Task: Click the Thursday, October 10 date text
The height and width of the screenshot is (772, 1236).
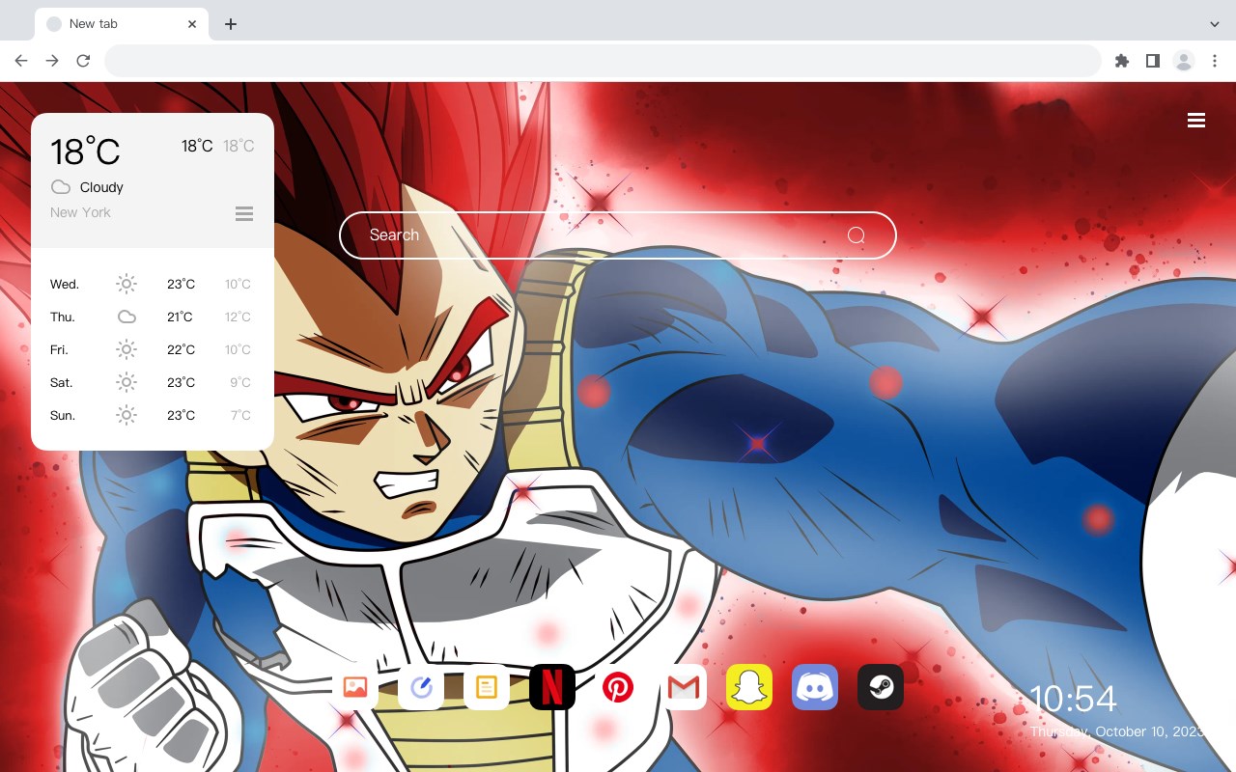Action: pyautogui.click(x=1118, y=731)
